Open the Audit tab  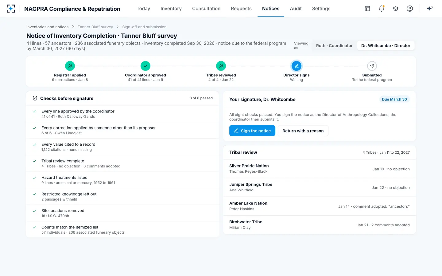pos(296,9)
